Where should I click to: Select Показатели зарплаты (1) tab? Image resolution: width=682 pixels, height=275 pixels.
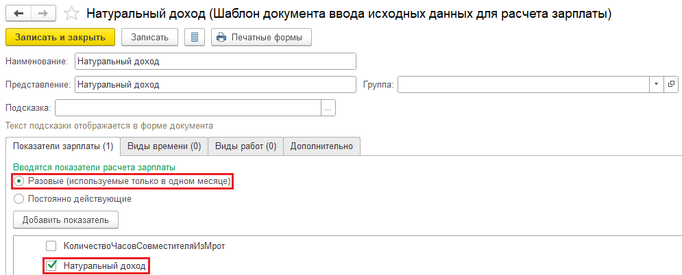point(62,146)
